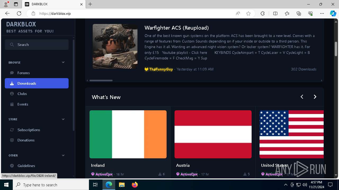This screenshot has width=339, height=190.
Task: Close the DARKBLOX tab
Action: [81, 4]
